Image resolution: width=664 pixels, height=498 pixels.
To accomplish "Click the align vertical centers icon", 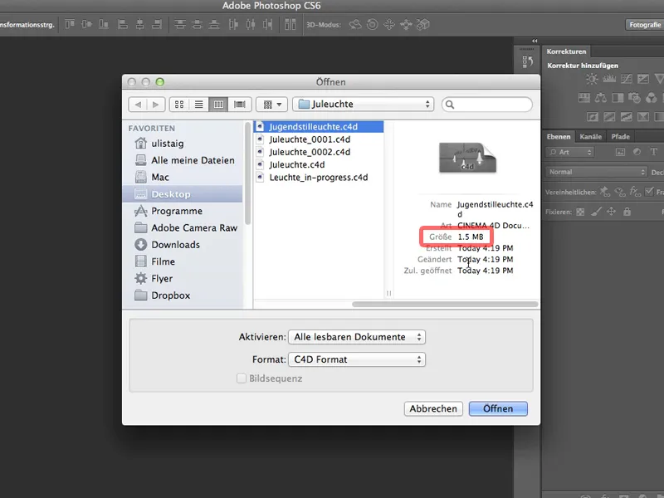I will point(86,24).
